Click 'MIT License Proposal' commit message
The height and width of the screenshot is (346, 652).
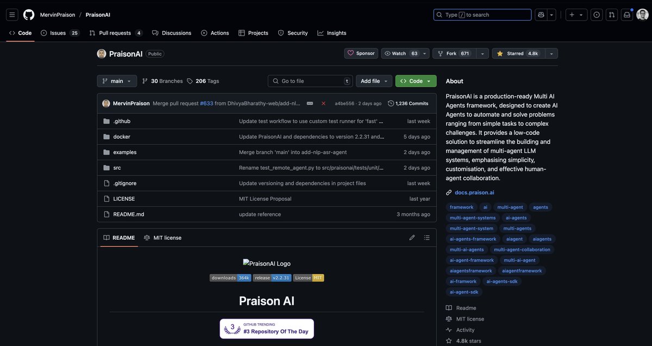[265, 198]
